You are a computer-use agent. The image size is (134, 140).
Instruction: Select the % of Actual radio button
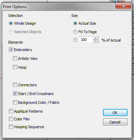click(x=75, y=40)
